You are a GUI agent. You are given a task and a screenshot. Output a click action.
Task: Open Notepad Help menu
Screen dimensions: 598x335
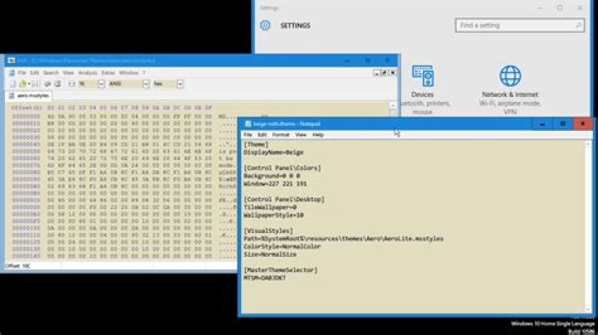tap(318, 135)
